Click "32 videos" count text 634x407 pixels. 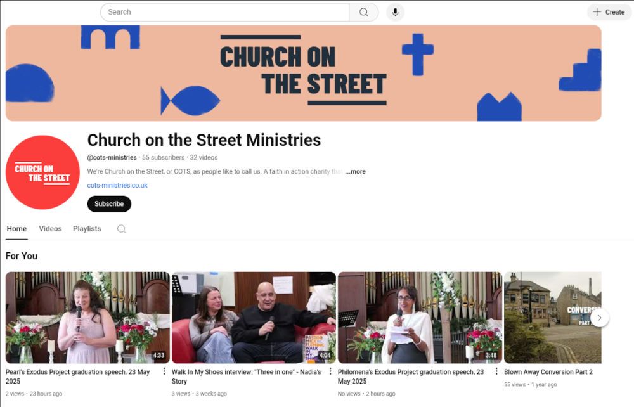click(x=204, y=158)
